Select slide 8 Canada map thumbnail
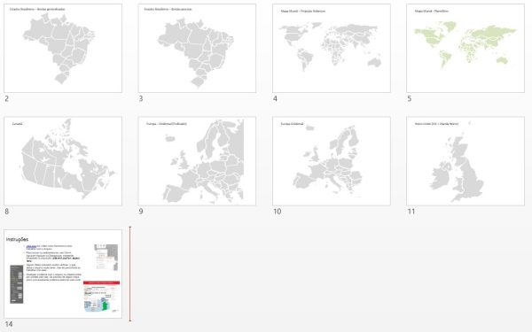532x332 pixels. [63, 161]
